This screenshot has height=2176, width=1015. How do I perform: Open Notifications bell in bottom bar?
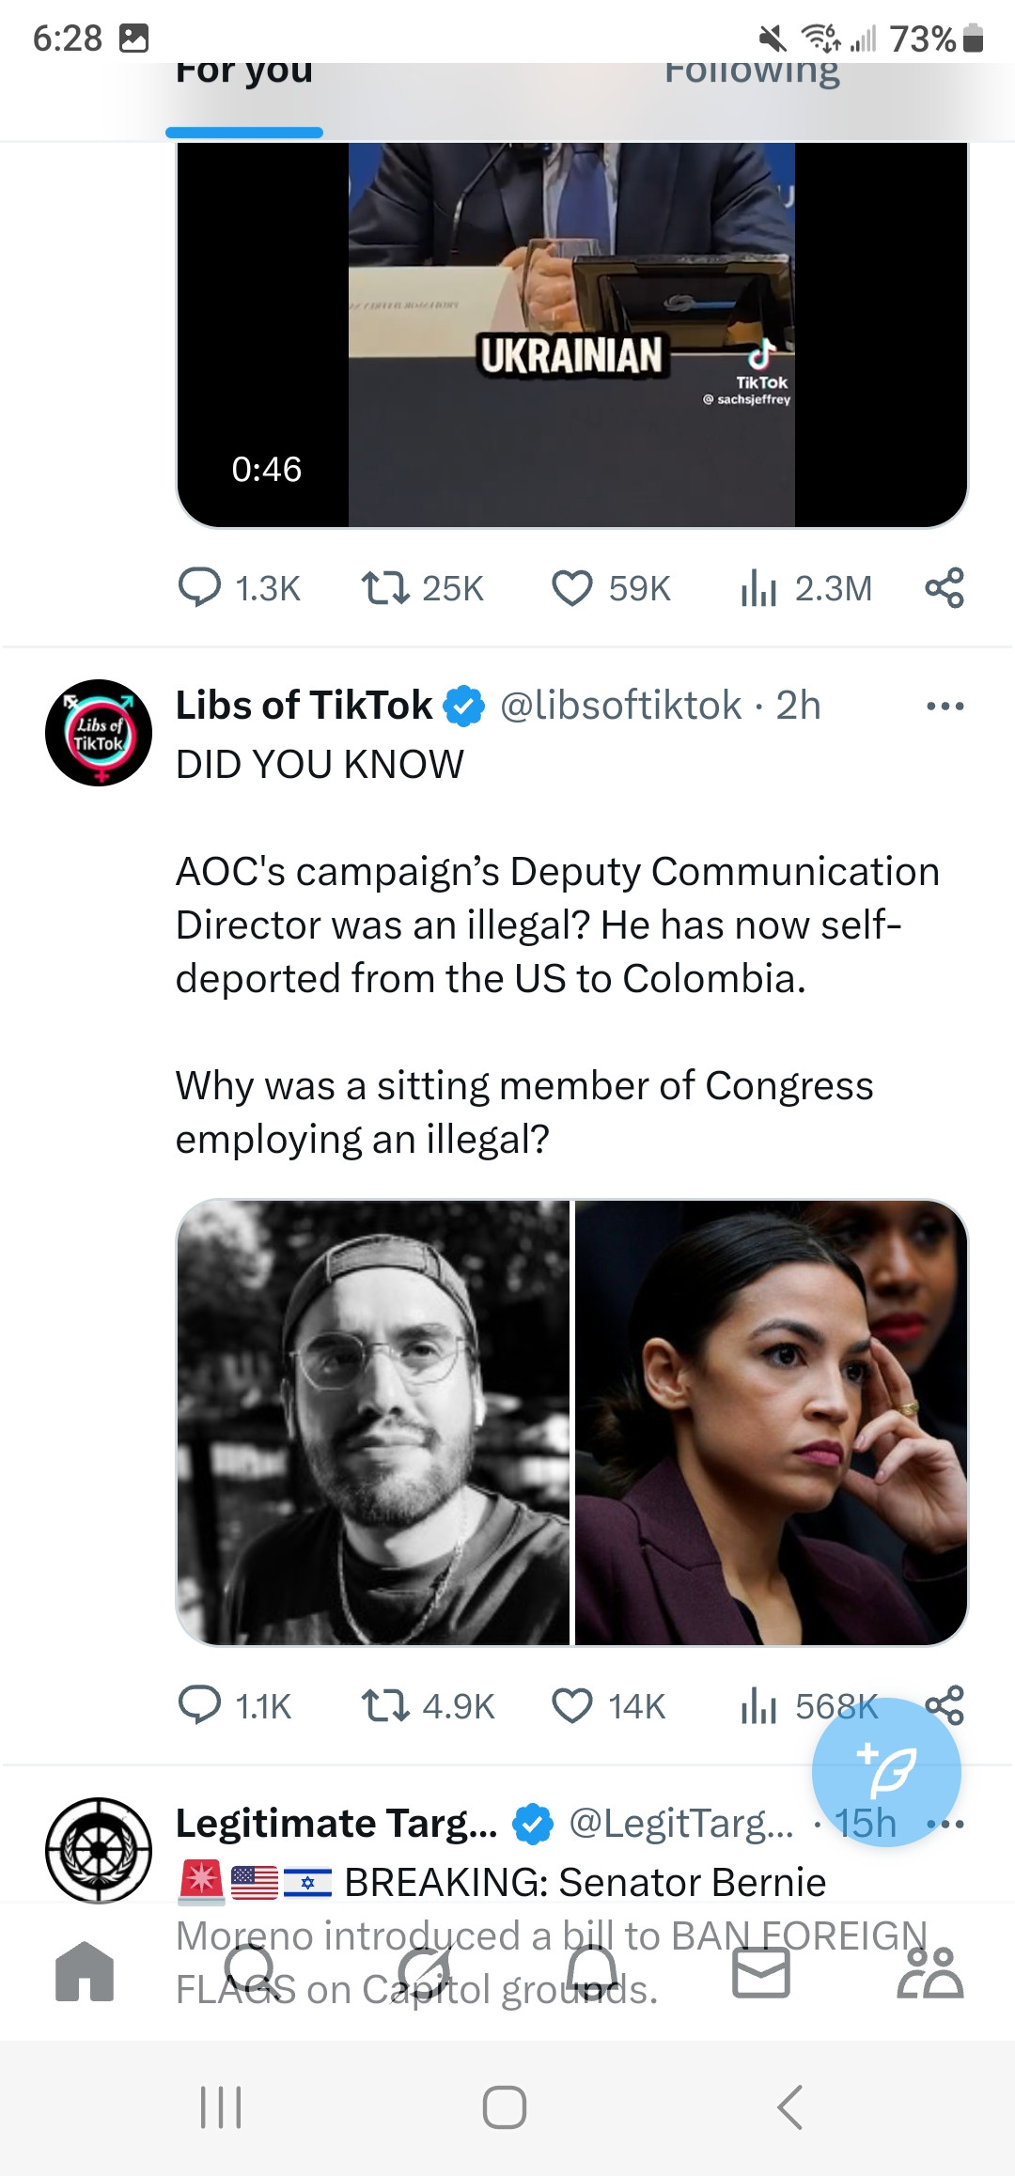594,1971
